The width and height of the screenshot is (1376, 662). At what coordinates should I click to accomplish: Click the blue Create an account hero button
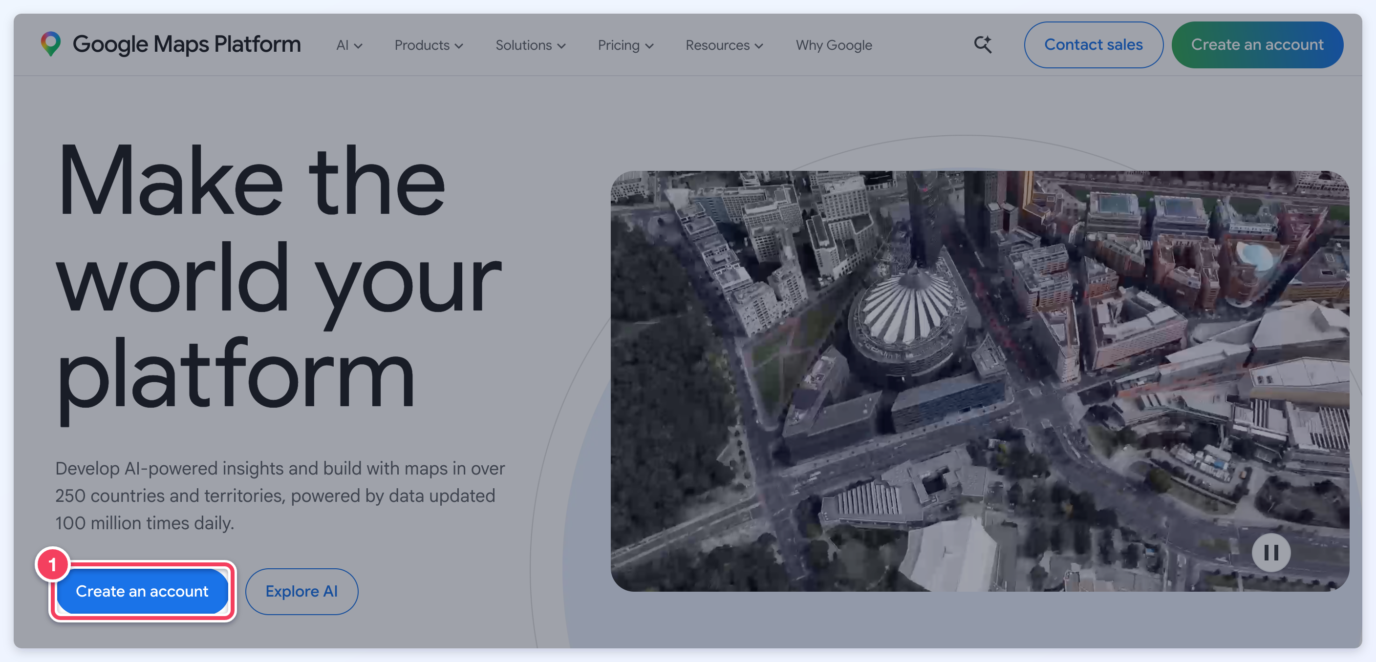coord(142,591)
